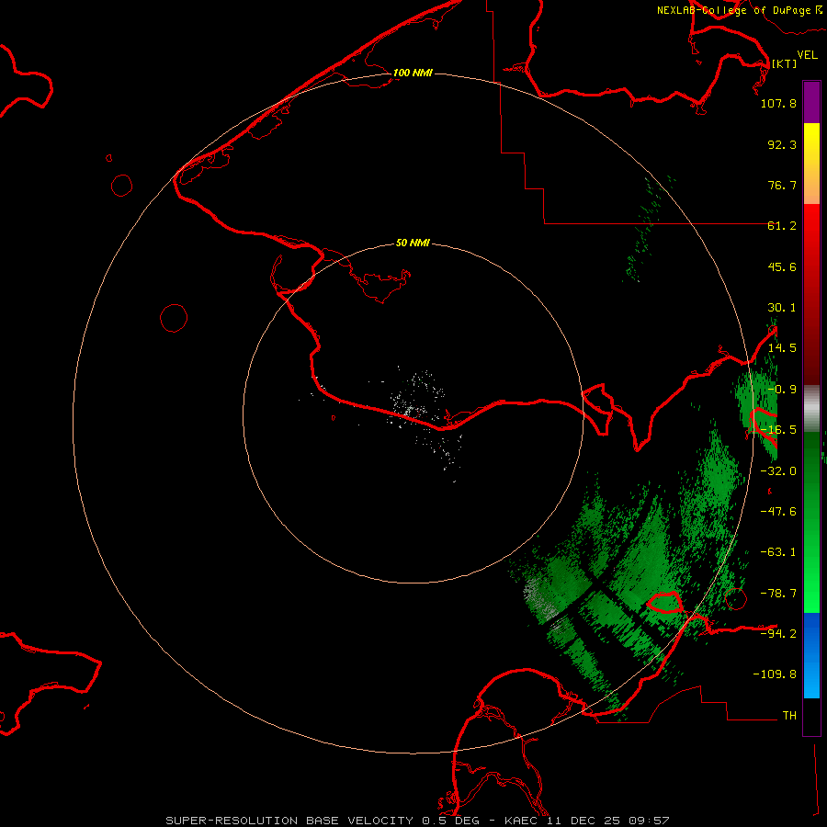Image resolution: width=827 pixels, height=827 pixels.
Task: Click the blue segment of the color bar
Action: [811, 655]
